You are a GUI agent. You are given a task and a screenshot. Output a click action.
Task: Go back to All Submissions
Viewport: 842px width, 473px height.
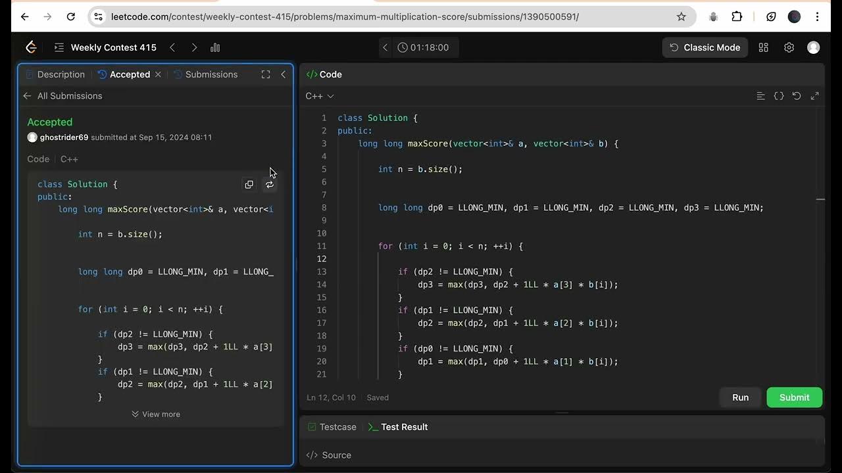[62, 96]
